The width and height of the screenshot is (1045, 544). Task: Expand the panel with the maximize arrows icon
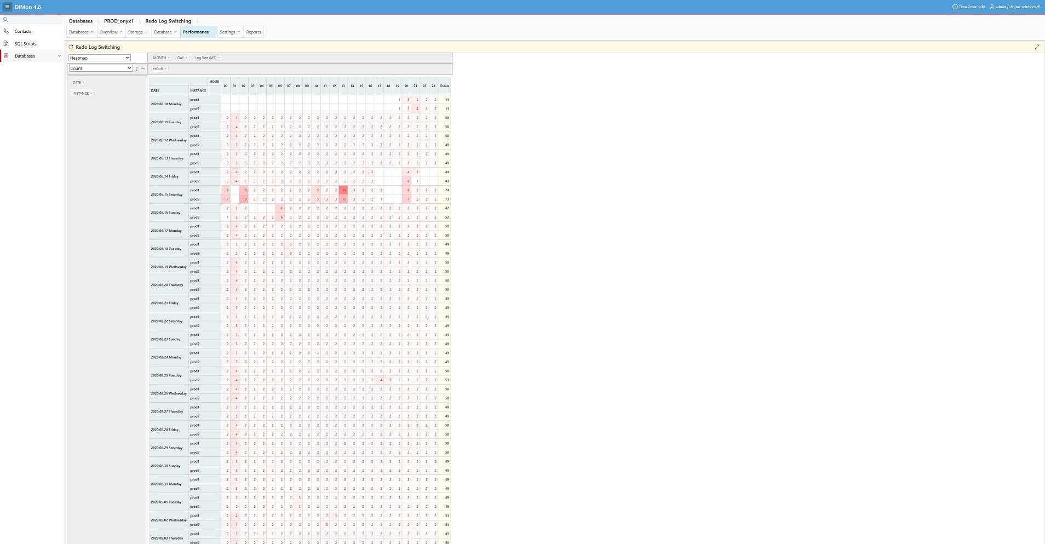(1036, 47)
